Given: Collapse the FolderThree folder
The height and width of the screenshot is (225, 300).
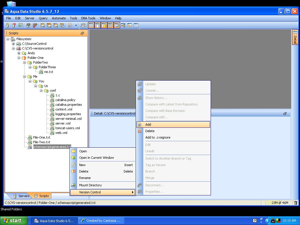Looking at the screenshot, I should 30,67.
